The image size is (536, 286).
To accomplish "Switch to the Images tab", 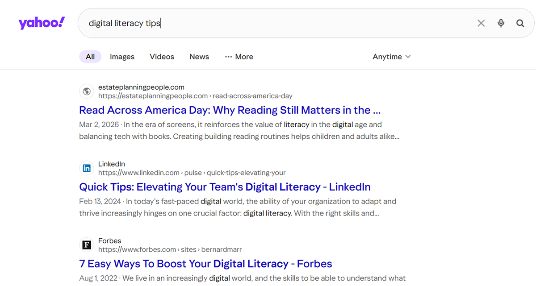I will [x=122, y=57].
